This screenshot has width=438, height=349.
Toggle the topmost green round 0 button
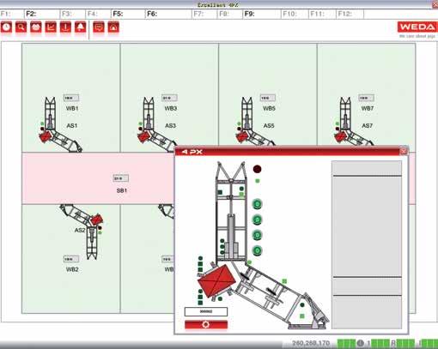[258, 204]
